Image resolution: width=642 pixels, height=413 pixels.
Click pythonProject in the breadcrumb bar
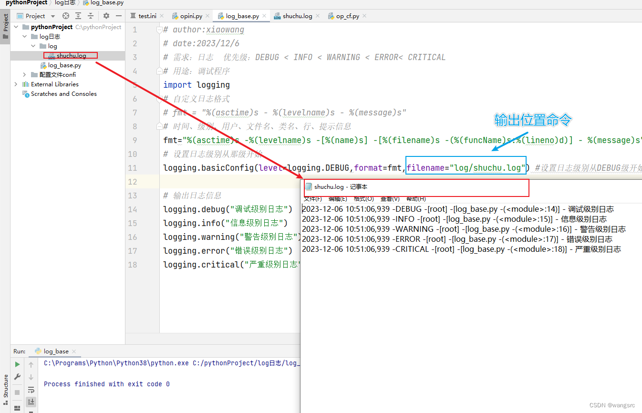coord(26,2)
